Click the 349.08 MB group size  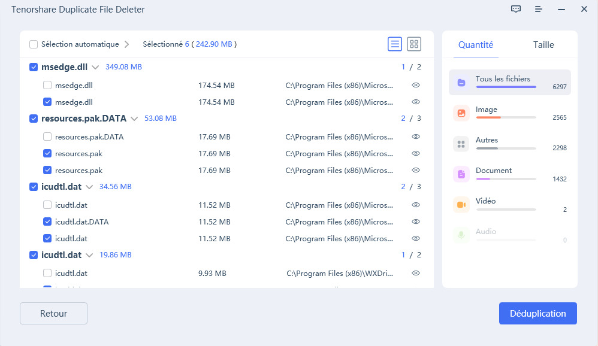[x=123, y=67]
